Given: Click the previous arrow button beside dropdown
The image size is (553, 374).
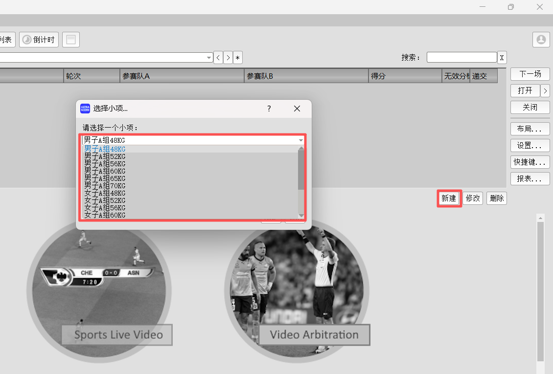Looking at the screenshot, I should click(218, 58).
